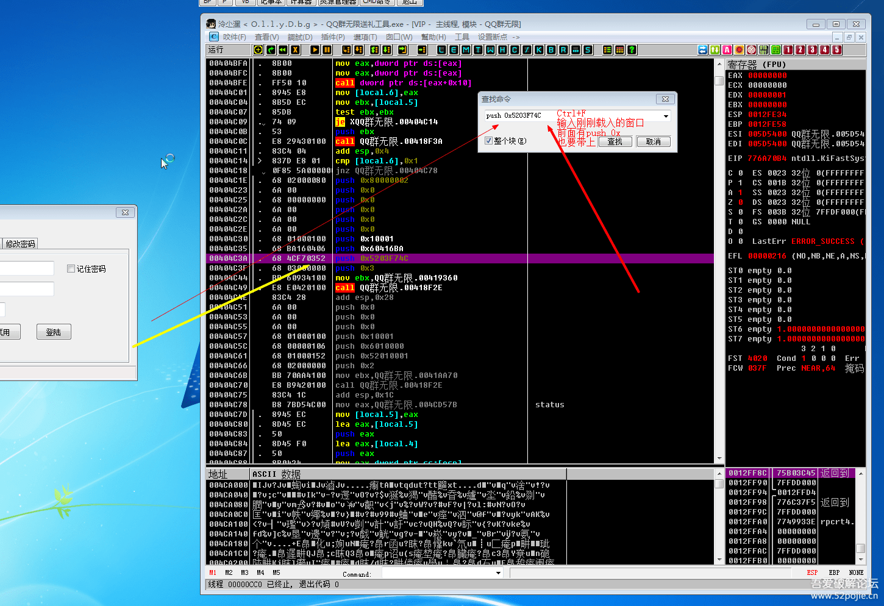Open the 文件(F) menu
This screenshot has height=606, width=884.
point(234,37)
